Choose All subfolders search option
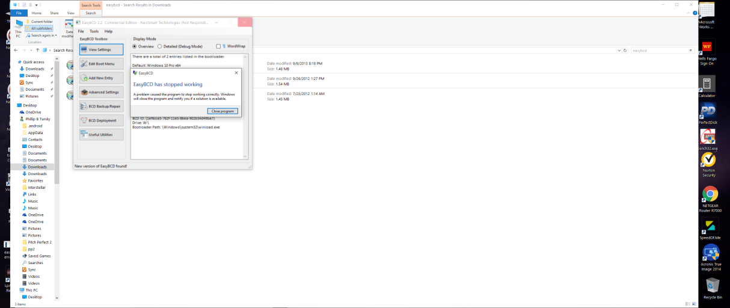The image size is (730, 308). pyautogui.click(x=38, y=28)
